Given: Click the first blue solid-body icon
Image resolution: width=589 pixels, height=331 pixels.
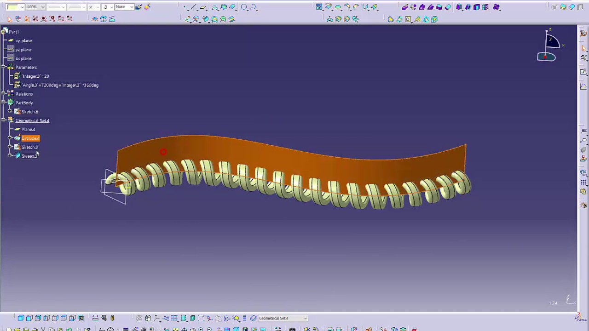Looking at the screenshot, I should (x=459, y=7).
